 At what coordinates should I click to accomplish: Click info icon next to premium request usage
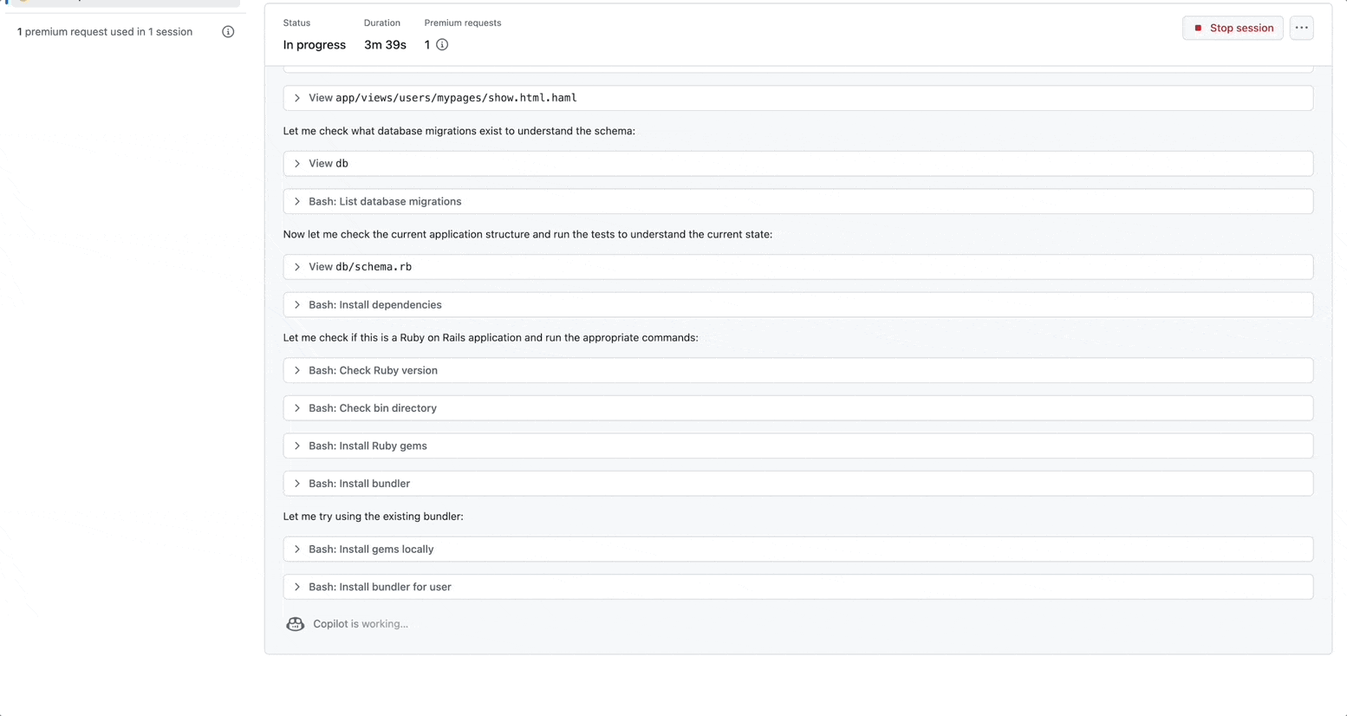point(228,32)
